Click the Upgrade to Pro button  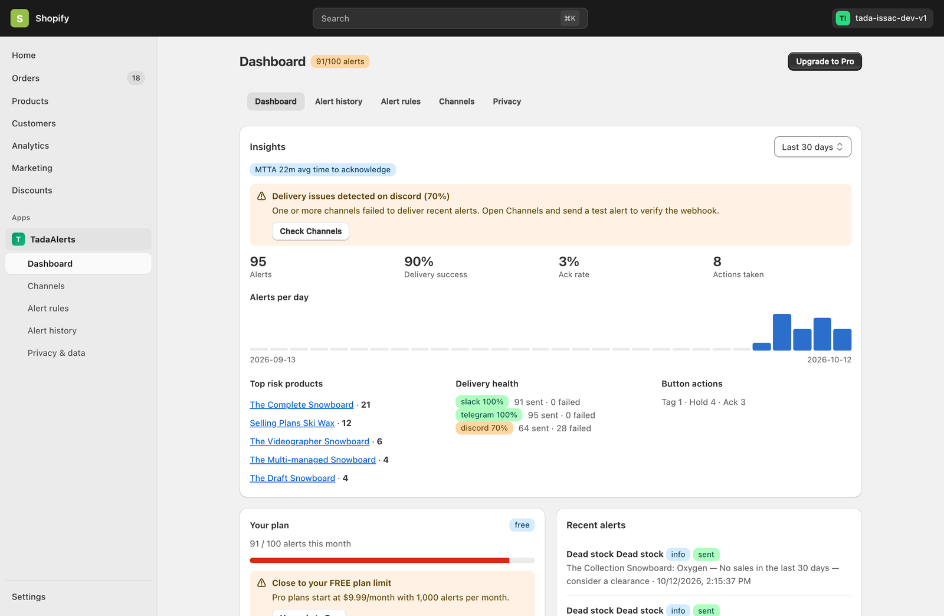[x=825, y=61]
